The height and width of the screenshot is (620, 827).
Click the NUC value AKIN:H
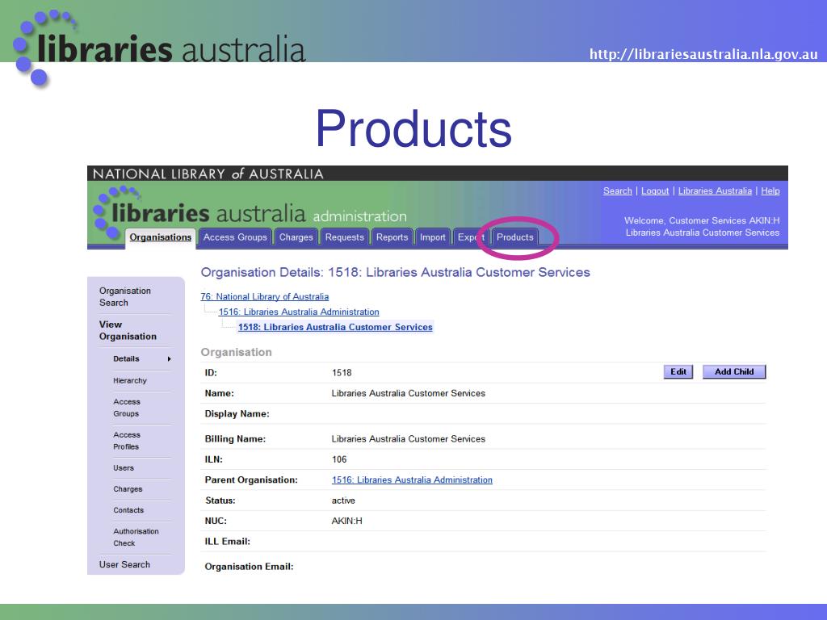(x=347, y=521)
